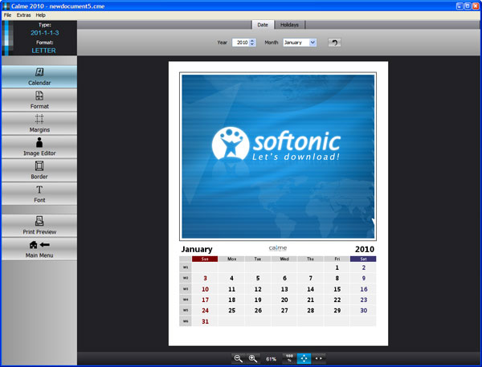Set zoom to 100 percent
The image size is (482, 367).
(289, 358)
